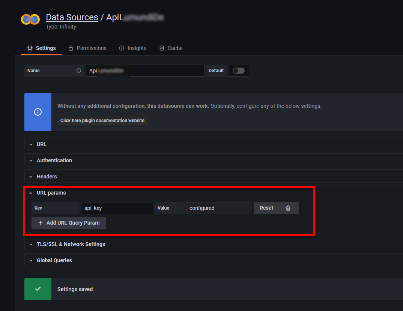The image size is (403, 311).
Task: Delete the api_key URL param with trash icon
Action: [x=288, y=208]
